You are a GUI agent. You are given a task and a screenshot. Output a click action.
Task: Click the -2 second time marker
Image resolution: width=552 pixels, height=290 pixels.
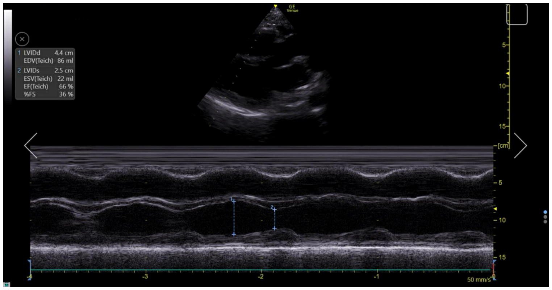[x=261, y=277]
